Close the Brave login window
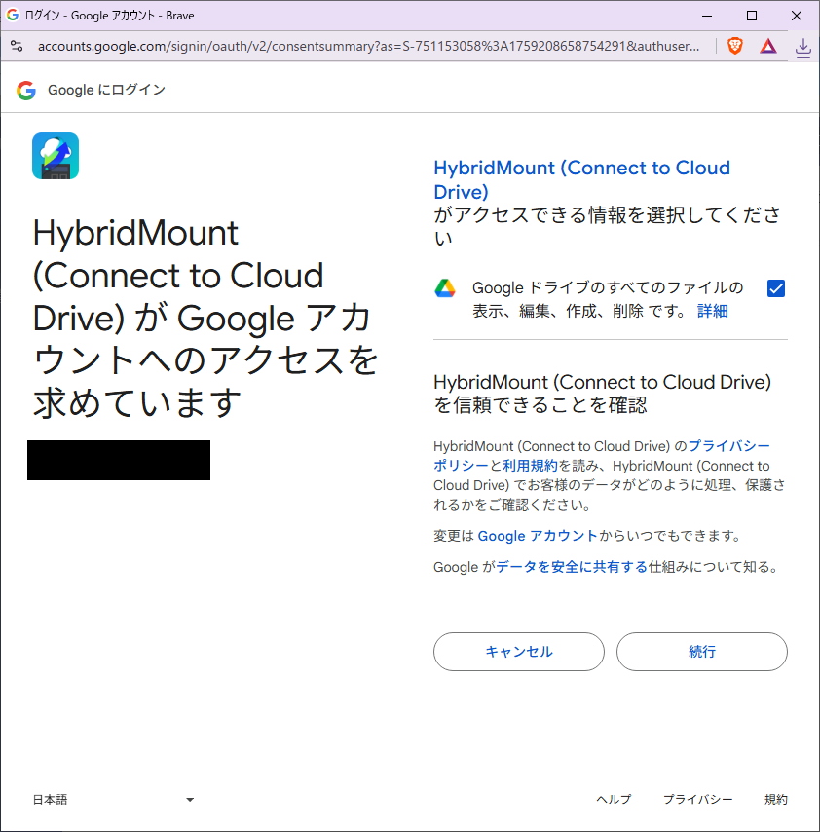 [796, 16]
